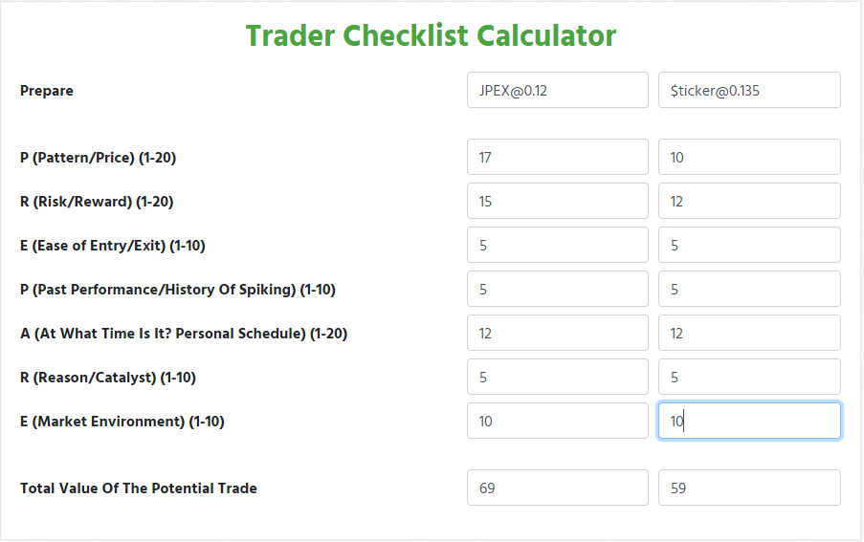Select second Personal Schedule input field
This screenshot has height=542, width=864.
pyautogui.click(x=749, y=333)
